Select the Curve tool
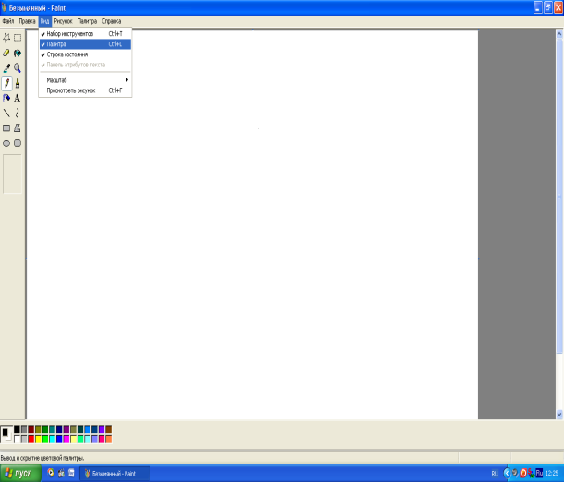 [18, 113]
